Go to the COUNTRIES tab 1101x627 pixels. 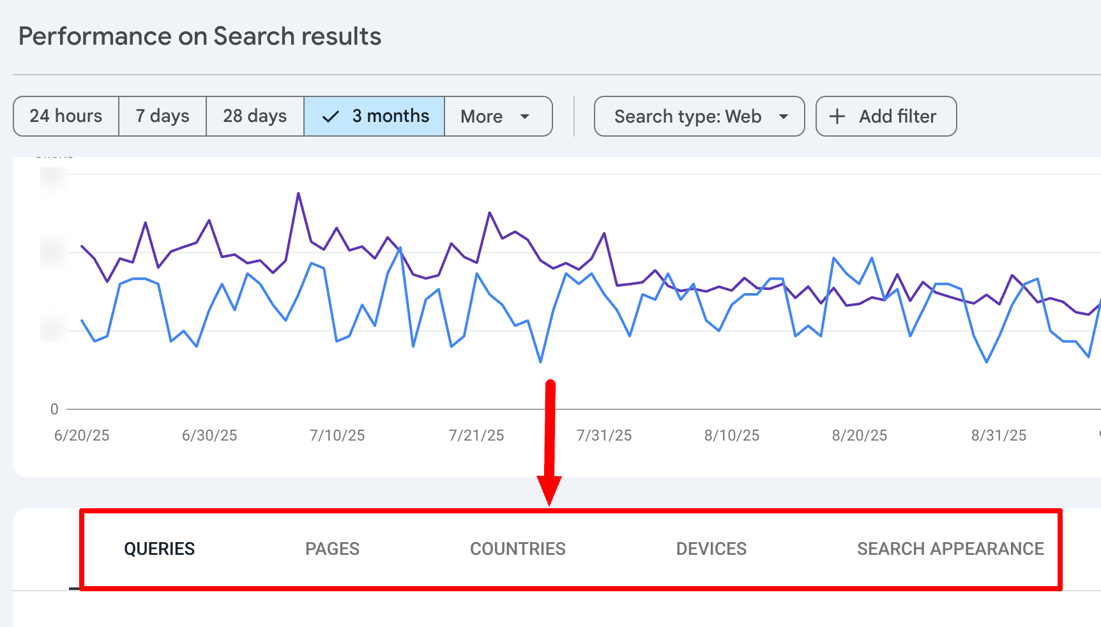(x=517, y=548)
